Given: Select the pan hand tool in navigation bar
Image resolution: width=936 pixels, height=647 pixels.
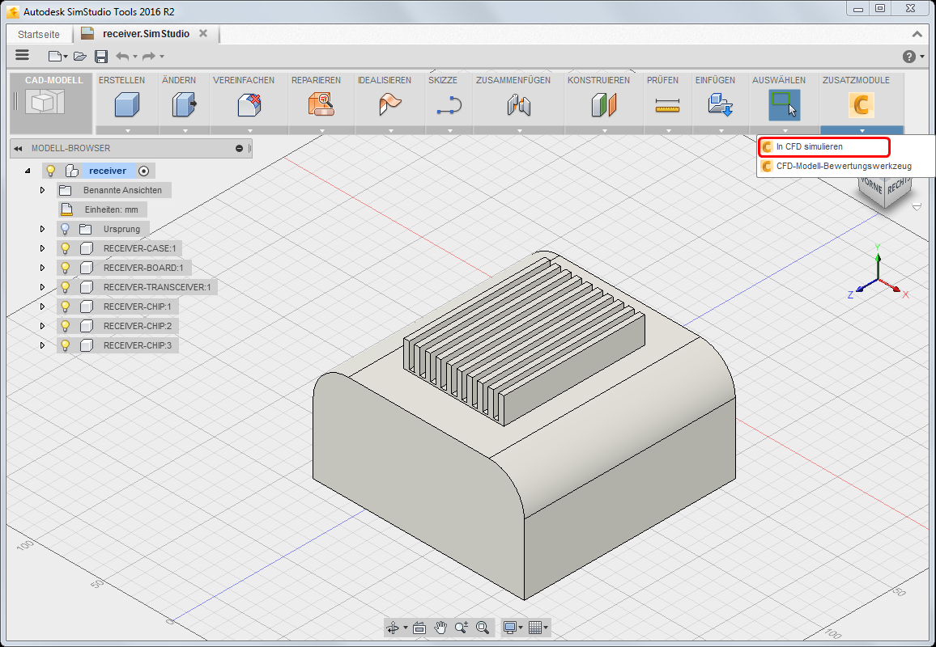Looking at the screenshot, I should [x=440, y=627].
